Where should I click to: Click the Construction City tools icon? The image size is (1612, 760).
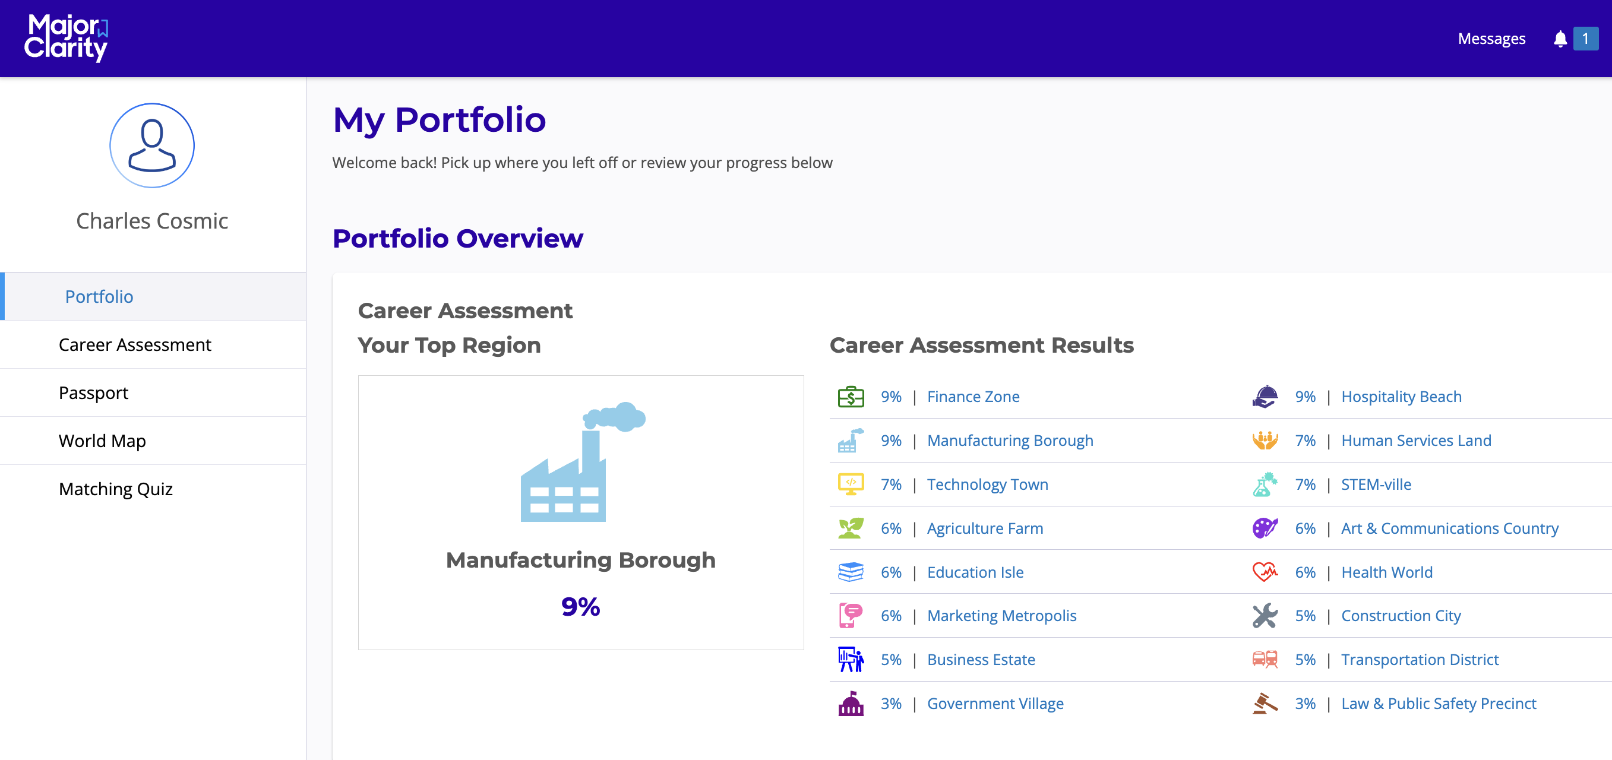point(1265,616)
